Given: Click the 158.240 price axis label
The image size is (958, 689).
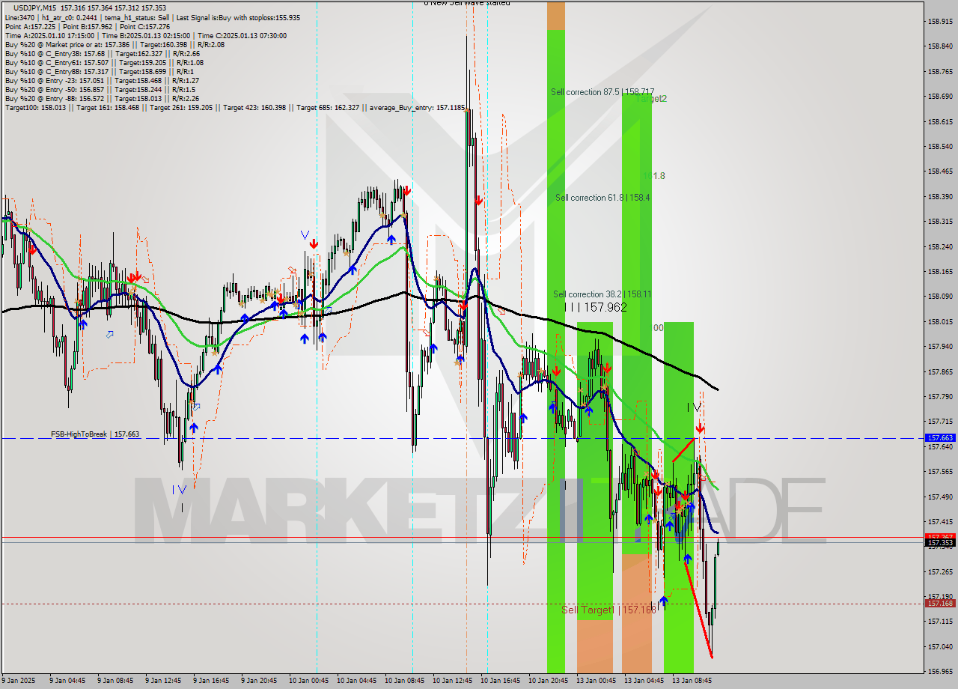Looking at the screenshot, I should pyautogui.click(x=939, y=246).
